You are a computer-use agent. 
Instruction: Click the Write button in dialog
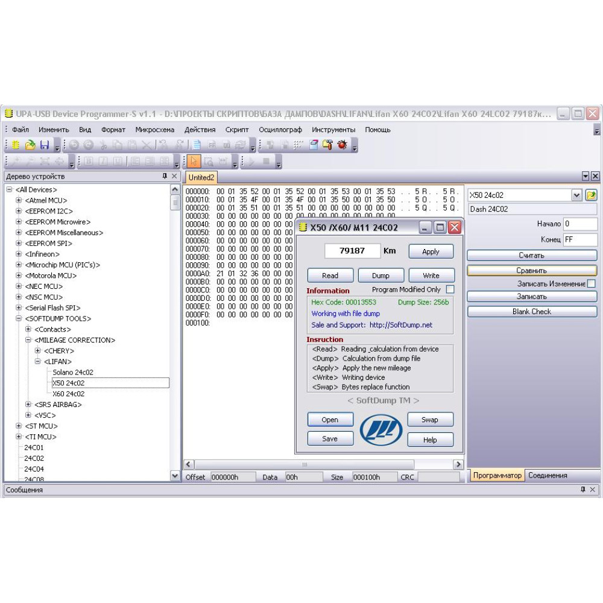point(431,276)
